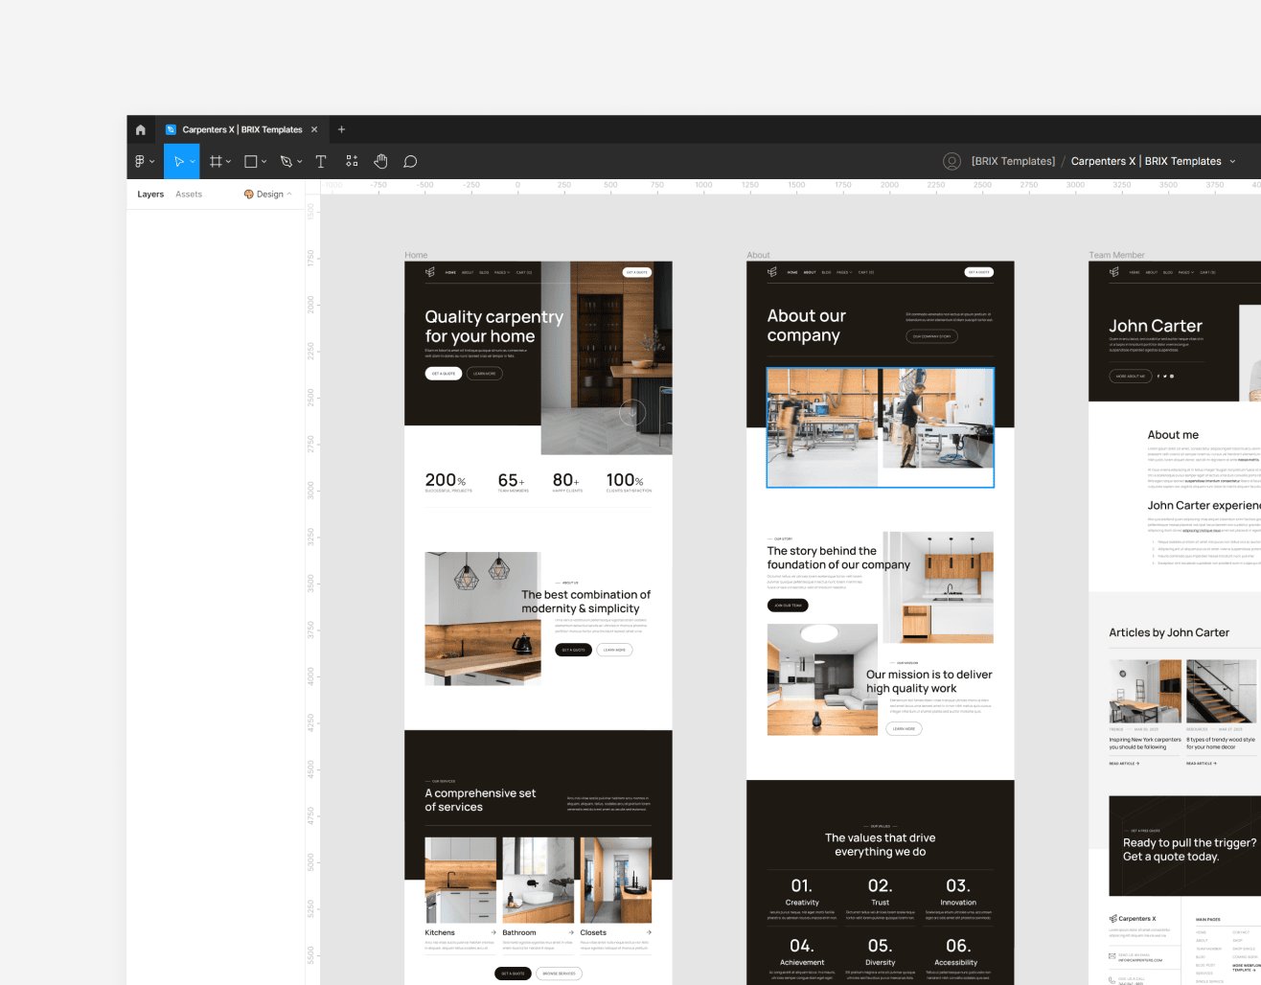This screenshot has height=985, width=1261.
Task: Select the Frame tool
Action: pyautogui.click(x=215, y=161)
